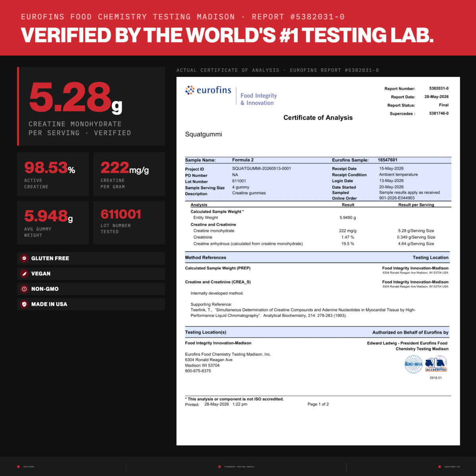Click the Supercedes value 5381746-0
This screenshot has height=476, width=476.
click(x=439, y=113)
